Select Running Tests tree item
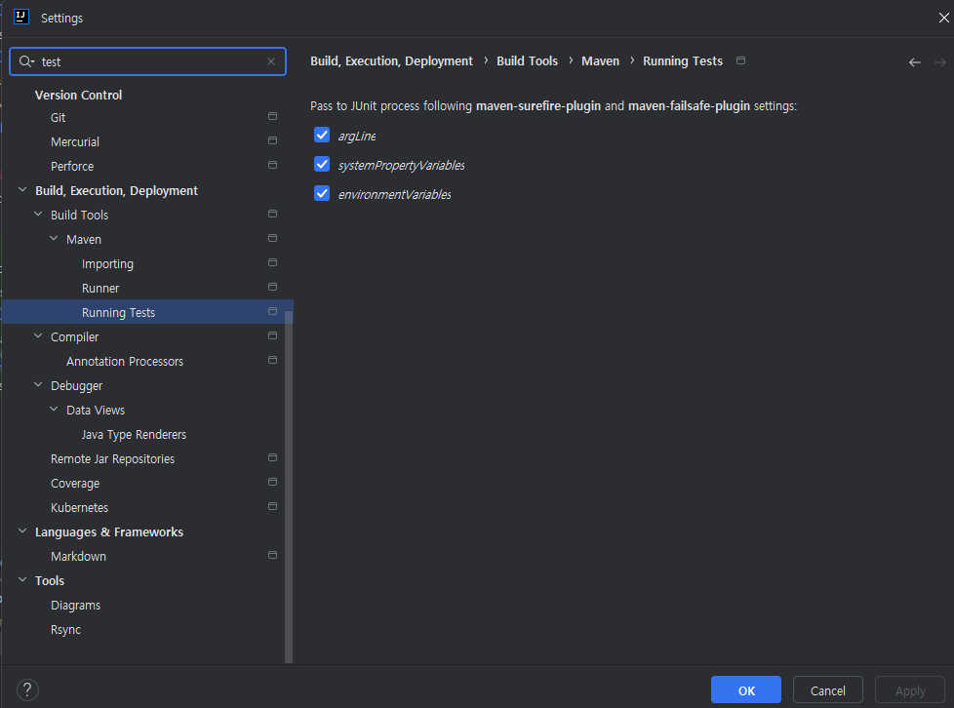The image size is (954, 708). 147,311
